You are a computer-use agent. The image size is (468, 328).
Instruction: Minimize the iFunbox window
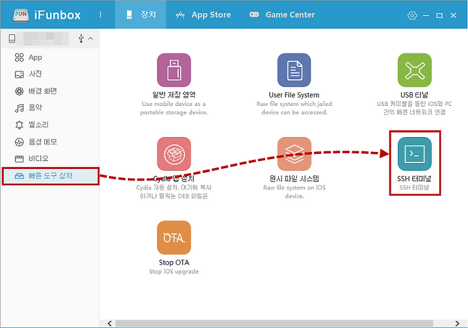[426, 15]
